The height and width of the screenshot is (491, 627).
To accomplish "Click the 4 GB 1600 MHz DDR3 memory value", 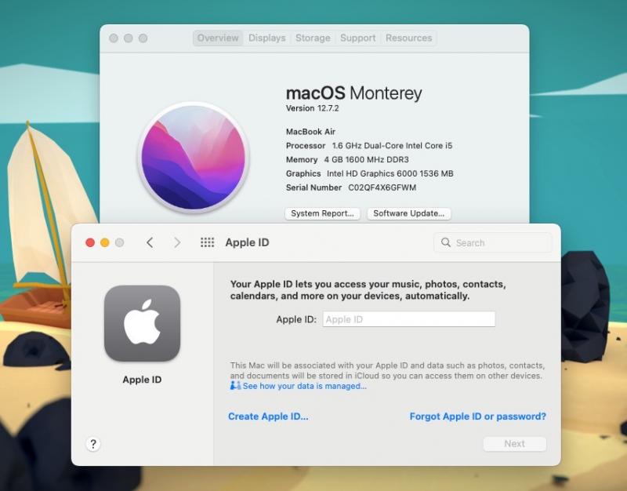I will (366, 160).
